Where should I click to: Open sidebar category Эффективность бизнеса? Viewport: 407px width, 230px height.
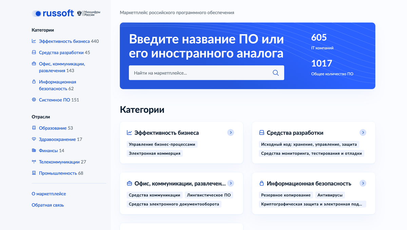(64, 41)
